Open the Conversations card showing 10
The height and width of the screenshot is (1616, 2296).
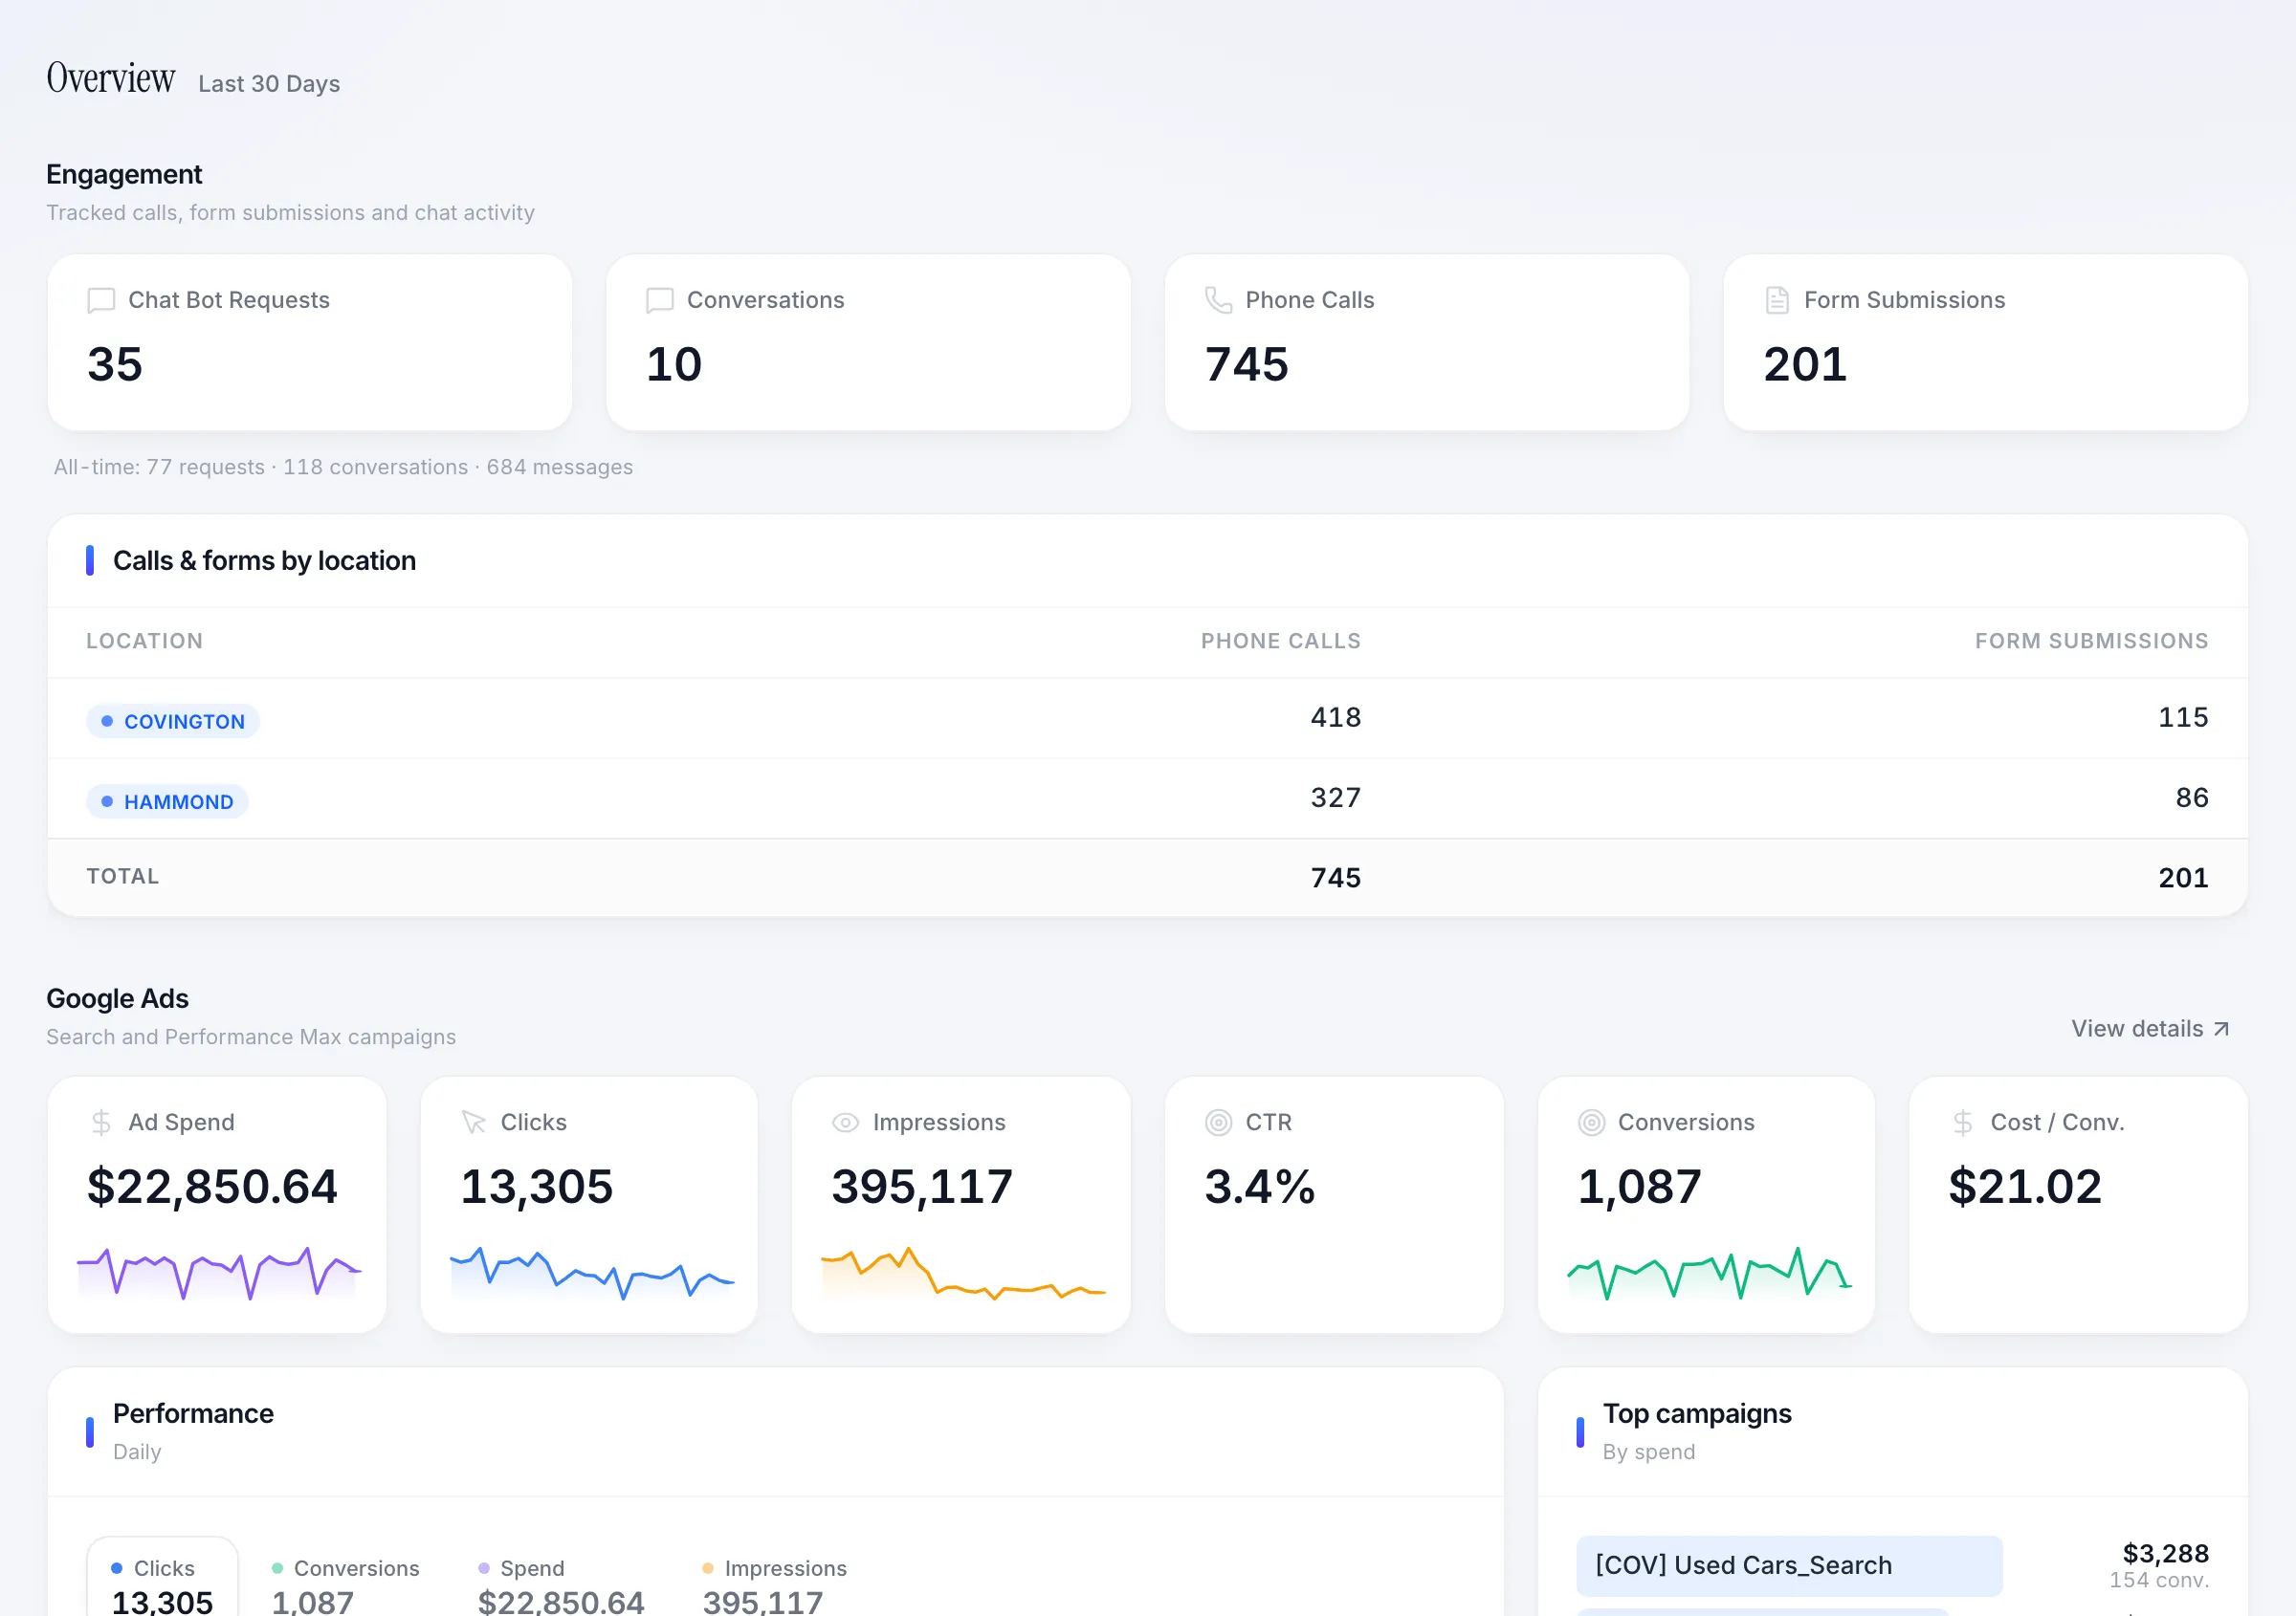point(868,341)
